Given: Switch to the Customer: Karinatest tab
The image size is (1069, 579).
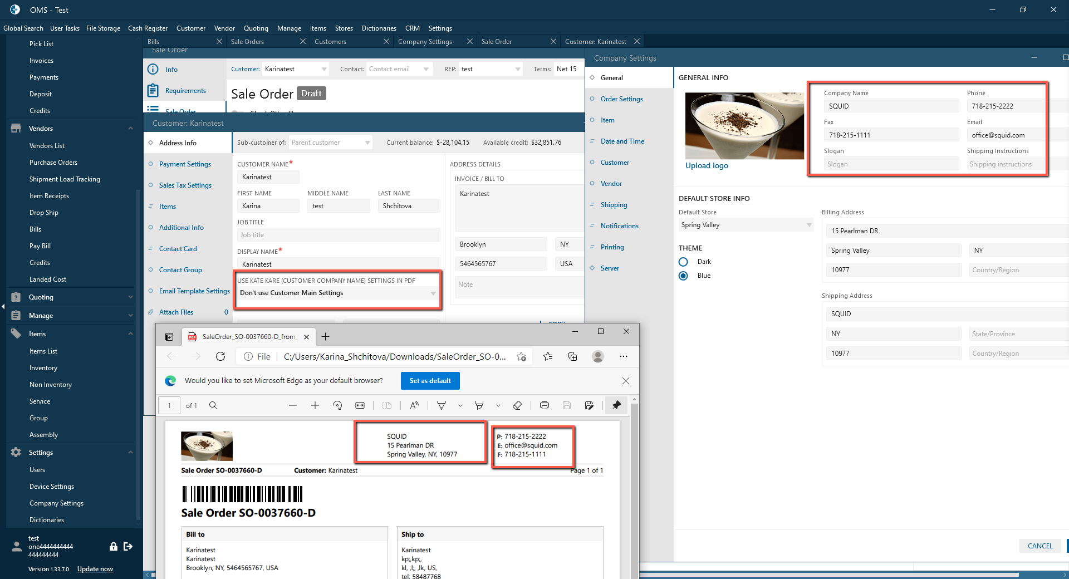Looking at the screenshot, I should [x=596, y=42].
